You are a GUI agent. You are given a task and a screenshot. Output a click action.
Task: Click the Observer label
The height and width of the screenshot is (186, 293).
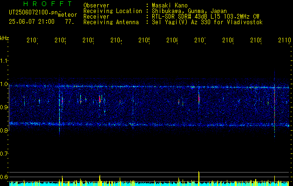pos(96,6)
